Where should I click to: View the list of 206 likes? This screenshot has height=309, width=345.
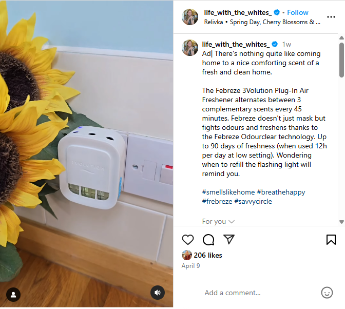208,255
